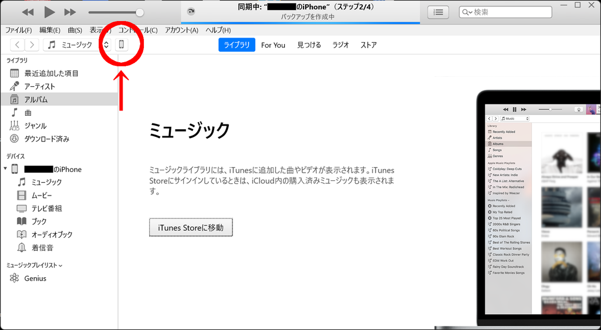This screenshot has height=330, width=601.
Task: Click the 曲 music note icon
Action: point(15,112)
